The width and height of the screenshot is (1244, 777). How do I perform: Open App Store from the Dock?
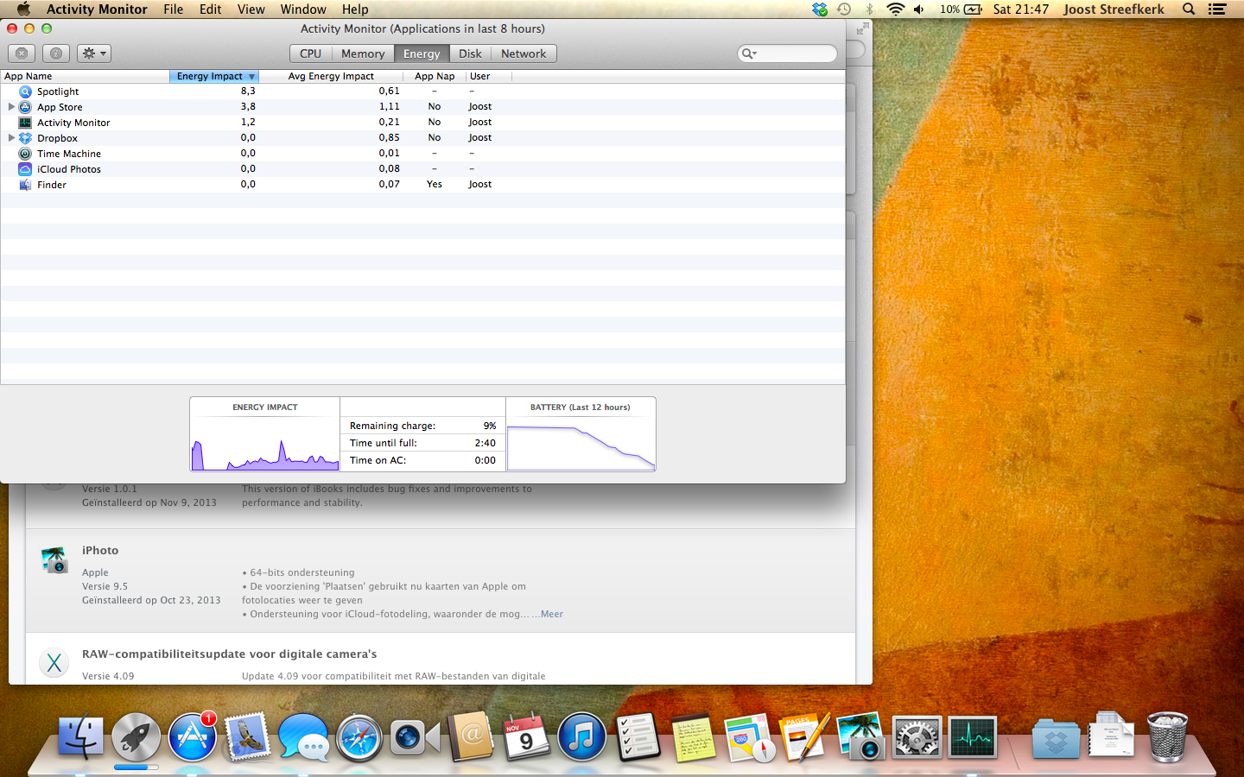192,737
